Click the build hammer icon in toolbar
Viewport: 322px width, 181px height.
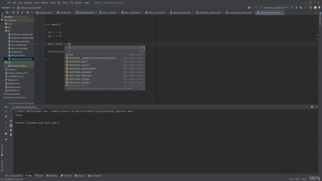click(256, 8)
